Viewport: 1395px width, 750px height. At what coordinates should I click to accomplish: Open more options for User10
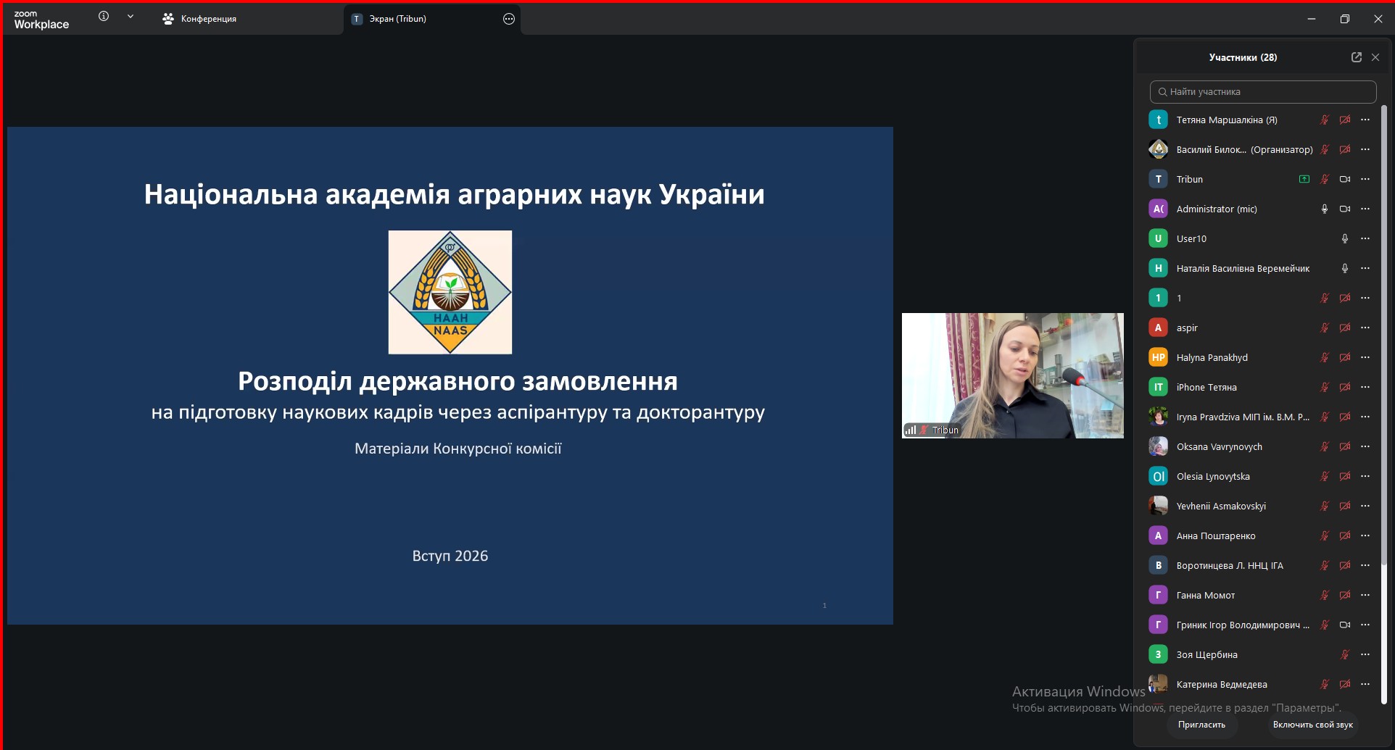pyautogui.click(x=1365, y=238)
